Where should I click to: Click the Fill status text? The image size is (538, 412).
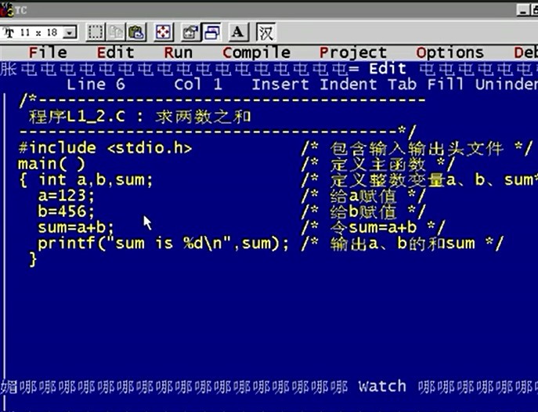click(x=446, y=85)
